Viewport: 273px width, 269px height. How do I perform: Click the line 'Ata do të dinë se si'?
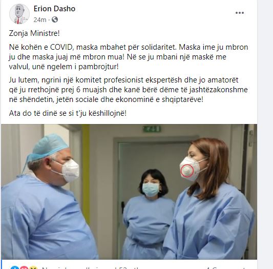tap(68, 113)
